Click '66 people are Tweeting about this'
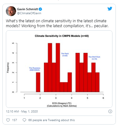118x127 pixels. click(x=52, y=120)
